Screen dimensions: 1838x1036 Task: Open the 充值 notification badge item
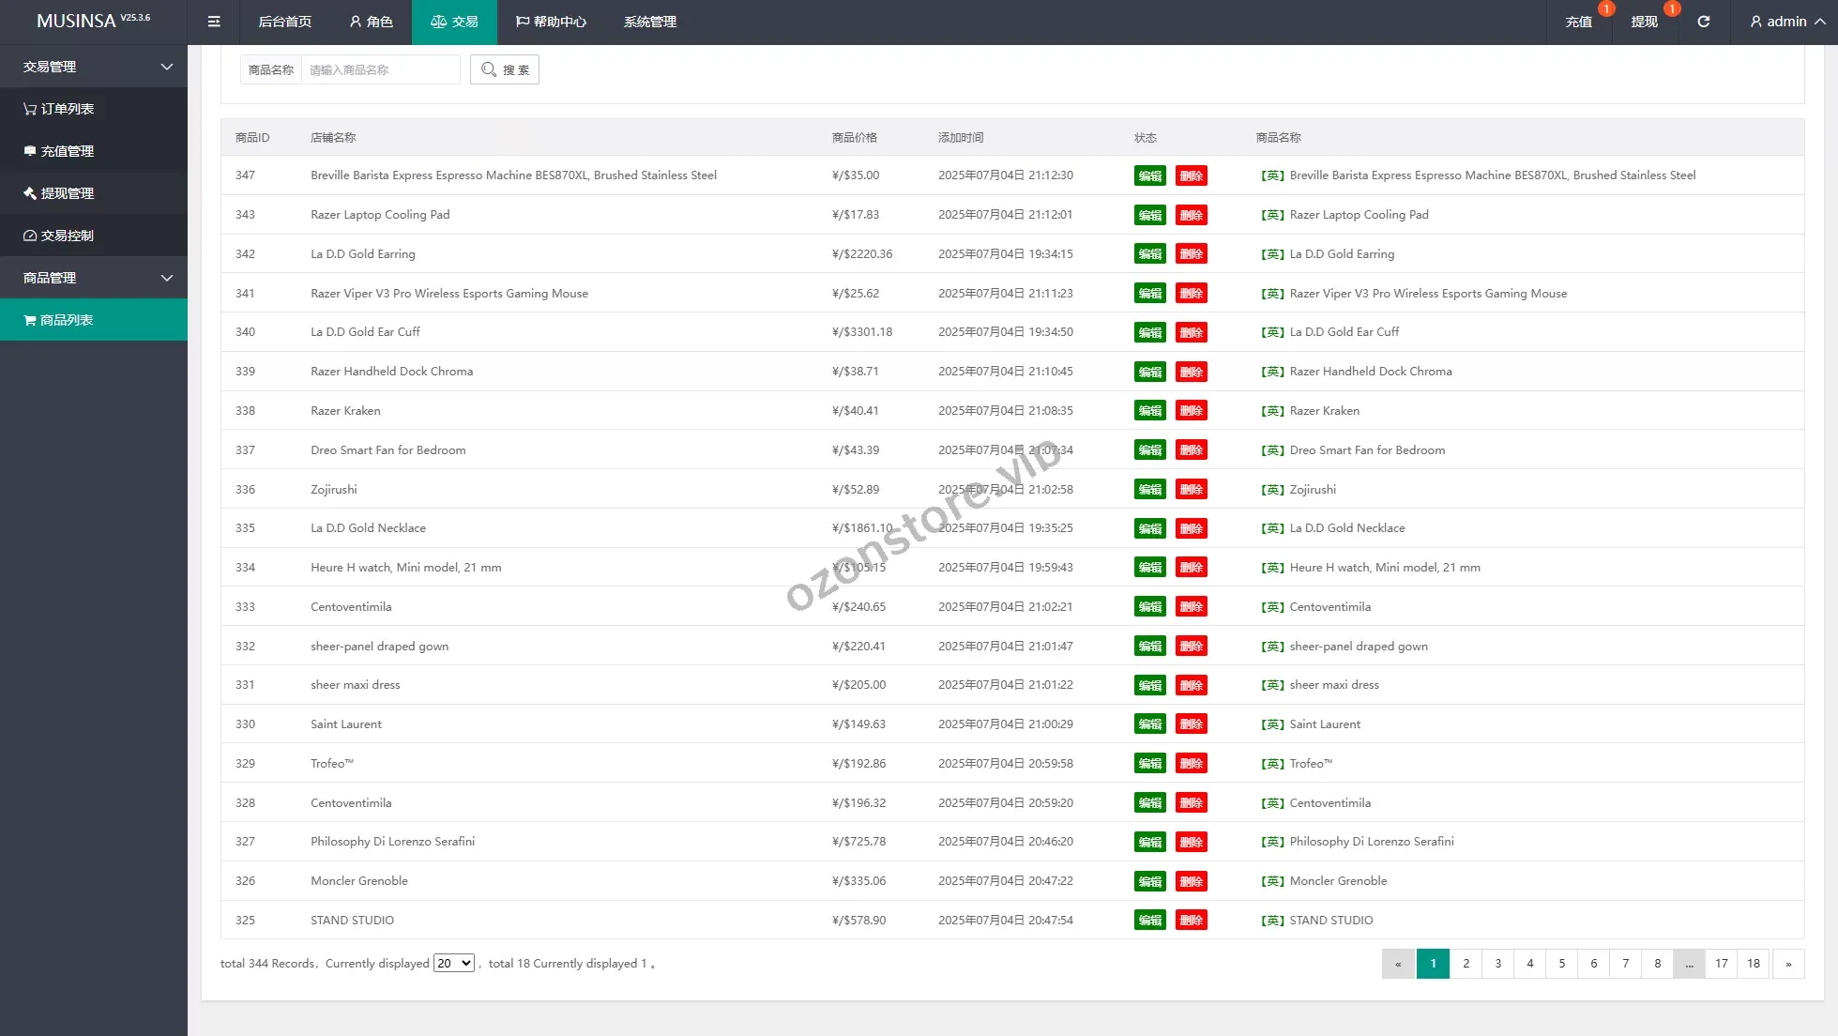tap(1579, 22)
